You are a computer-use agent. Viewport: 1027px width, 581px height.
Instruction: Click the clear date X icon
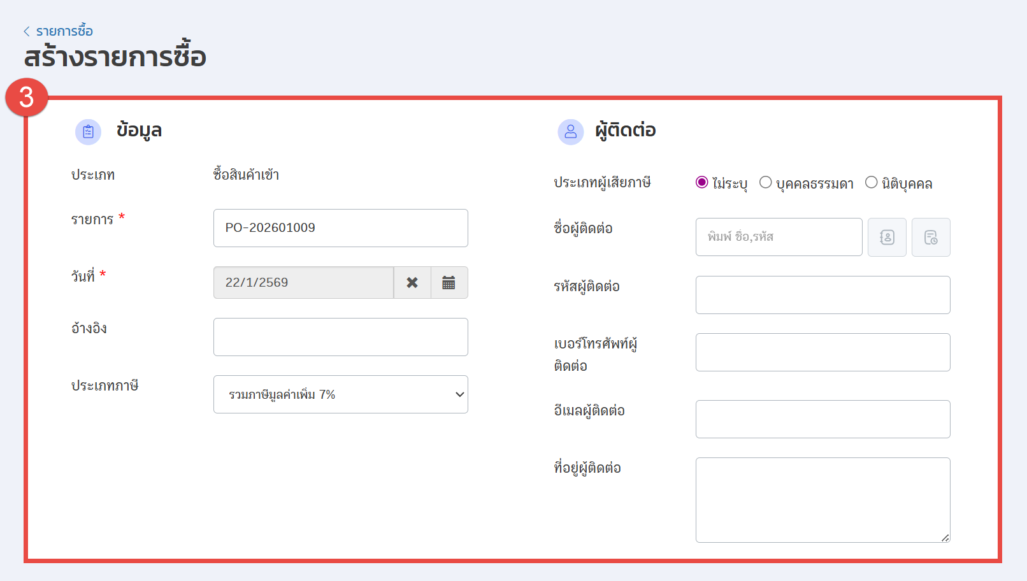(x=412, y=283)
